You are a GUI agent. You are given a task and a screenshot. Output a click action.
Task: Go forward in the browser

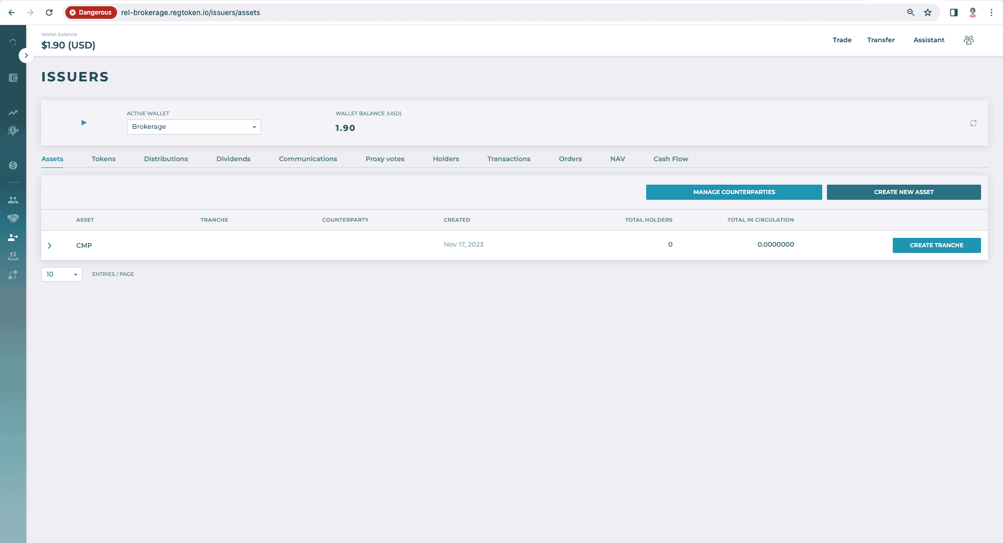[x=30, y=13]
